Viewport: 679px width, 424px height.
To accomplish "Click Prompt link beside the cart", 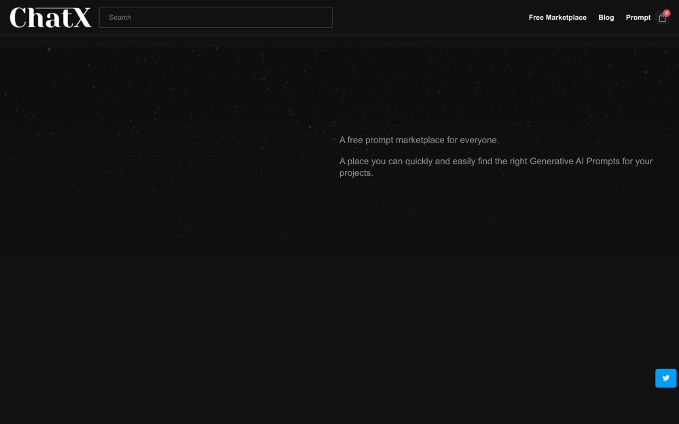I will pyautogui.click(x=638, y=18).
